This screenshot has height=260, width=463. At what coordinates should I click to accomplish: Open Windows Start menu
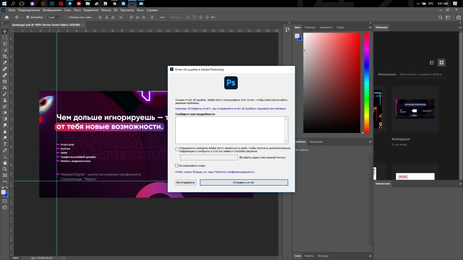click(x=4, y=3)
